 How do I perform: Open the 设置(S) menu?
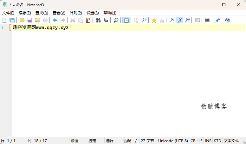93,13
